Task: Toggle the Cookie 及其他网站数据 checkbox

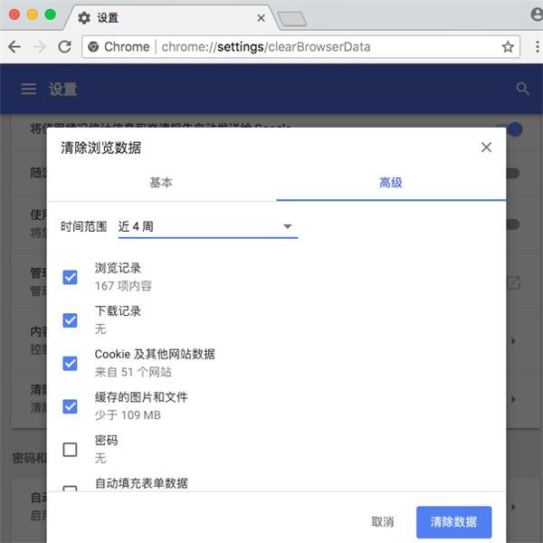Action: [70, 363]
